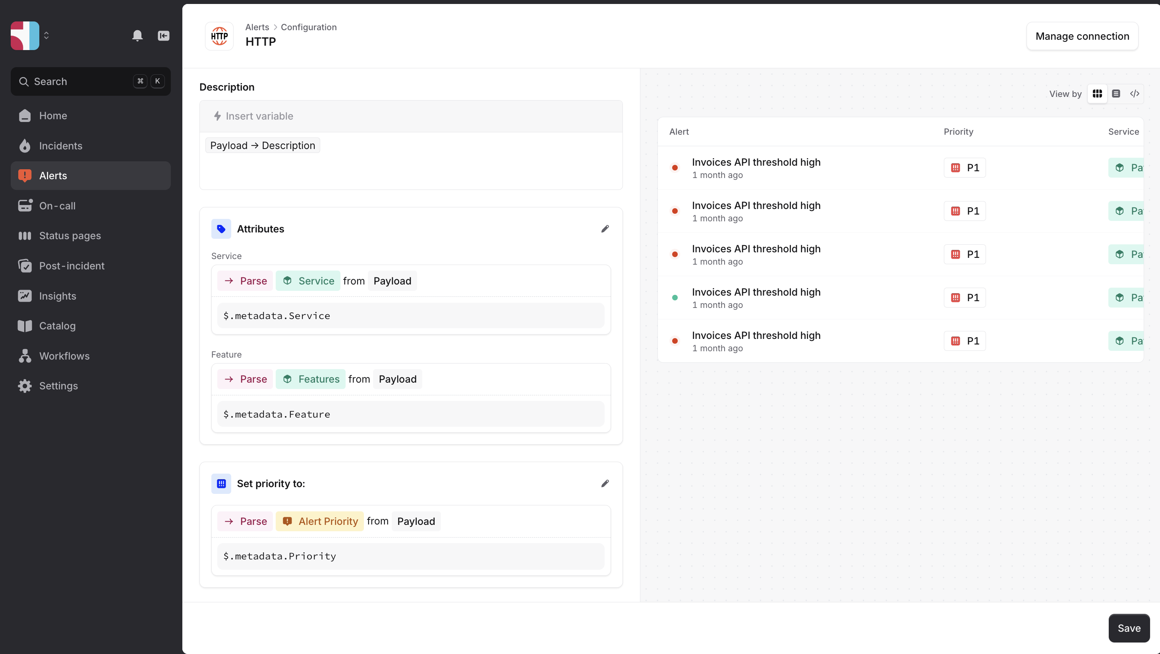Image resolution: width=1160 pixels, height=654 pixels.
Task: Open the Alert Priority chip in the priority rule
Action: (320, 521)
